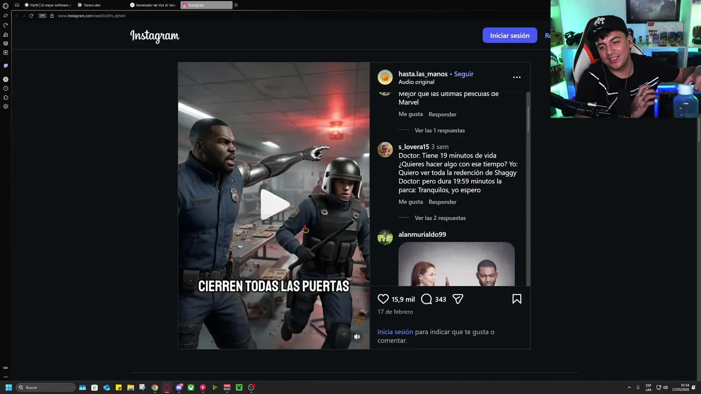Open Google Chrome from taskbar
Screen dimensions: 701x394
pyautogui.click(x=154, y=387)
